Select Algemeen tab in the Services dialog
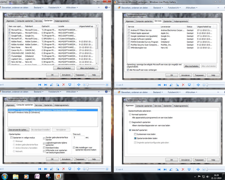This screenshot has height=180, width=225. click(x=130, y=21)
